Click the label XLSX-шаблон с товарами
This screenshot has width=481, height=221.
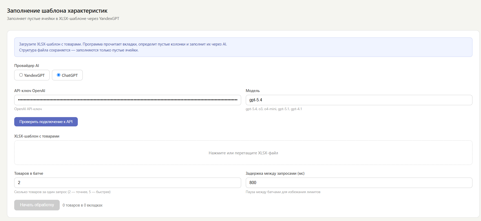(37, 136)
